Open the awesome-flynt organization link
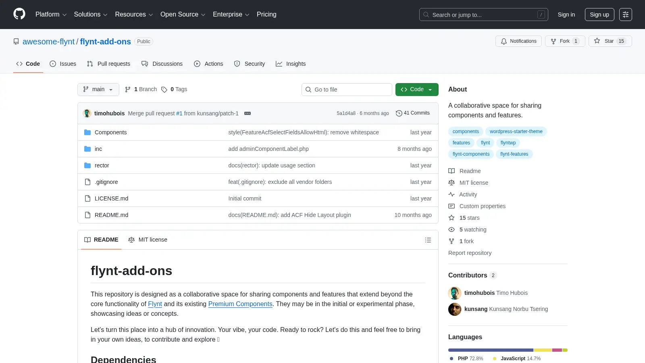The height and width of the screenshot is (363, 645). tap(48, 42)
